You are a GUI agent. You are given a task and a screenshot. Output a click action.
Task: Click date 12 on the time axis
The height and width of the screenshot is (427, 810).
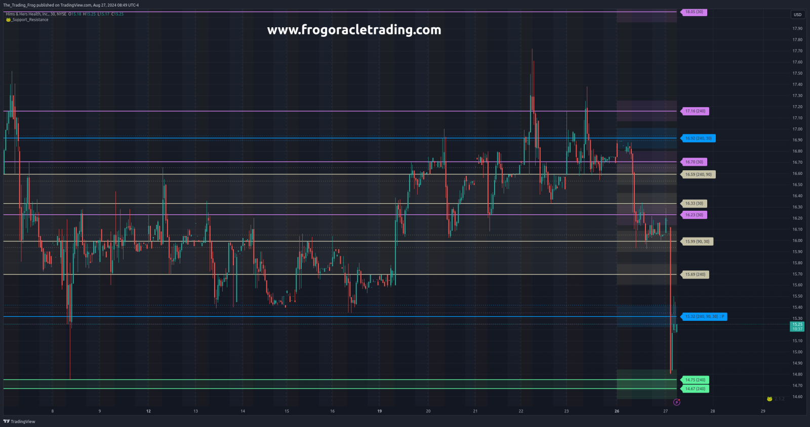tap(148, 411)
